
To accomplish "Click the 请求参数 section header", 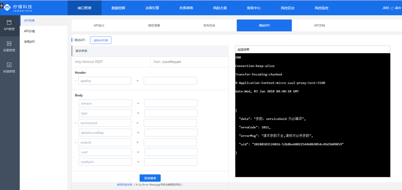I will tap(150, 51).
